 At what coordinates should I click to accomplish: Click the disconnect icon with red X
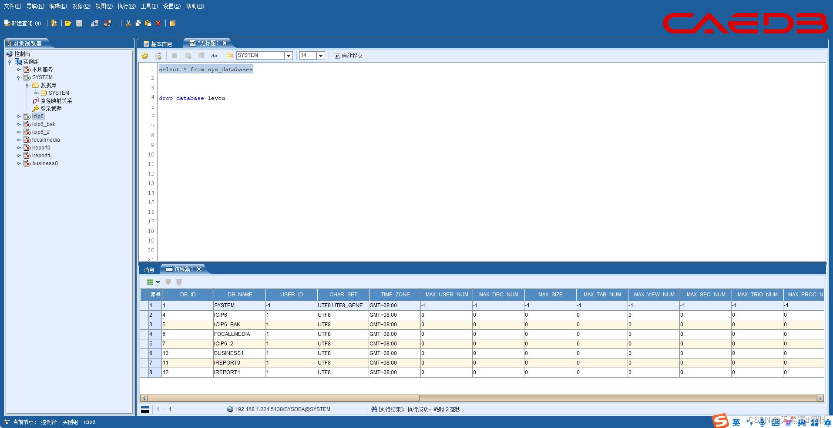coord(107,23)
